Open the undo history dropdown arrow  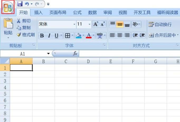tap(32, 4)
